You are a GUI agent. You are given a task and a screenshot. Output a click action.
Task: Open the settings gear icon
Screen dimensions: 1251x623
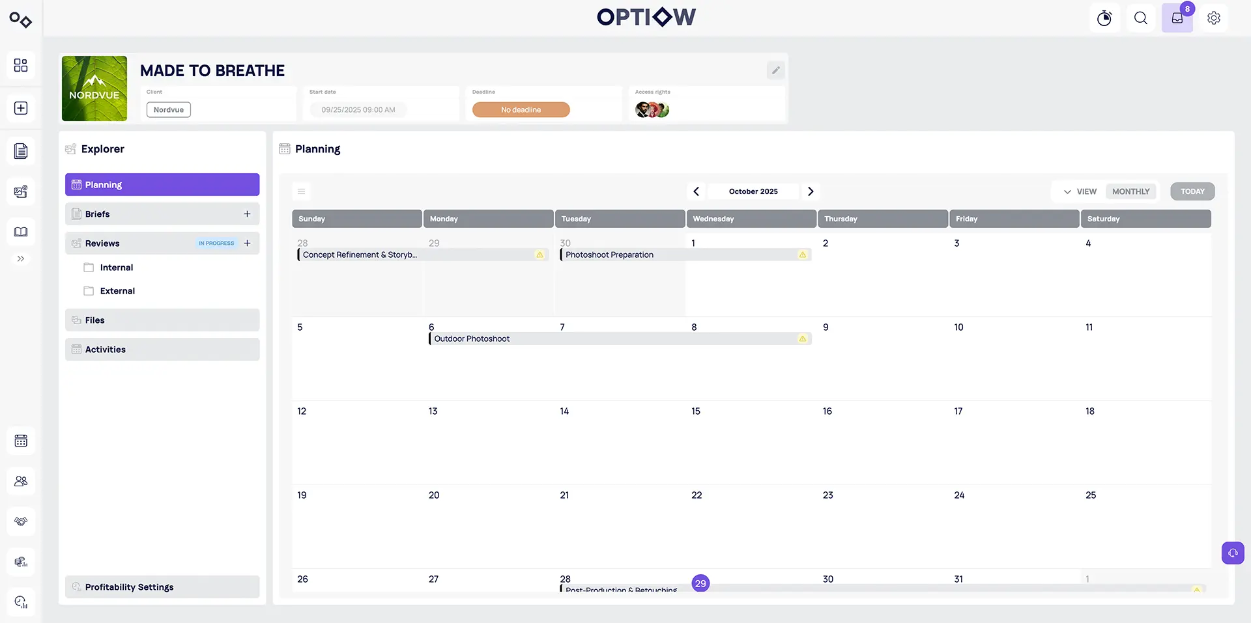(1214, 18)
